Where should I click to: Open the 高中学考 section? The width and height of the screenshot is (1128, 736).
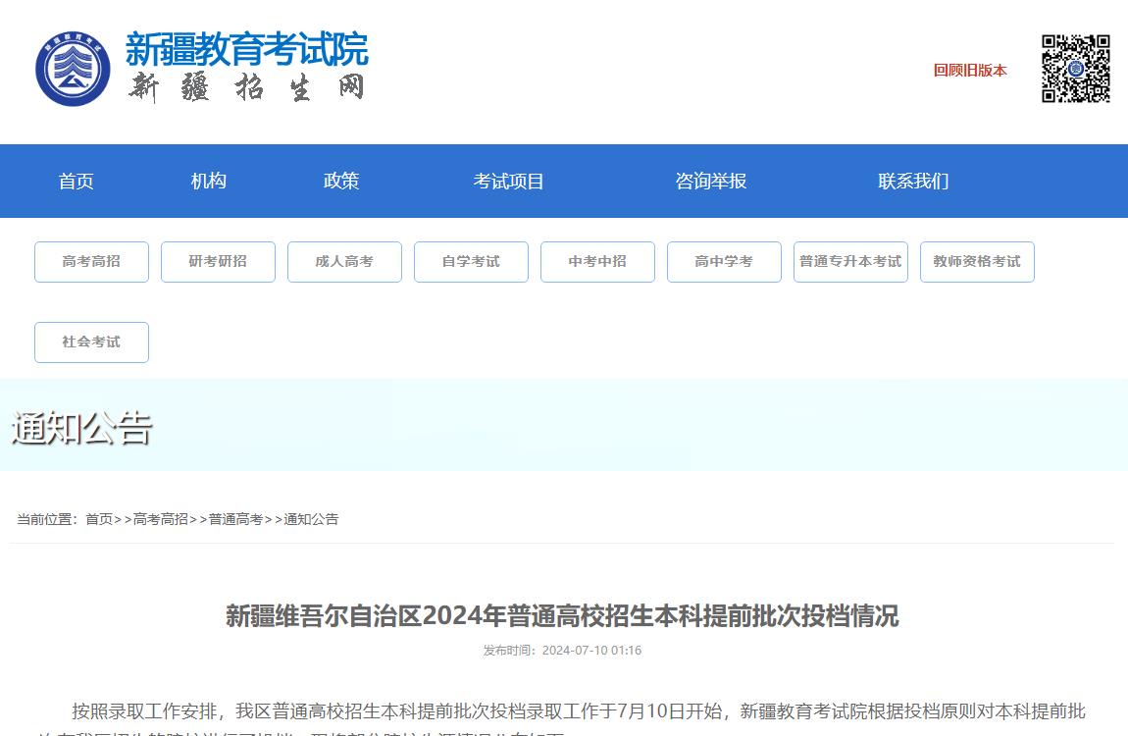pos(724,261)
